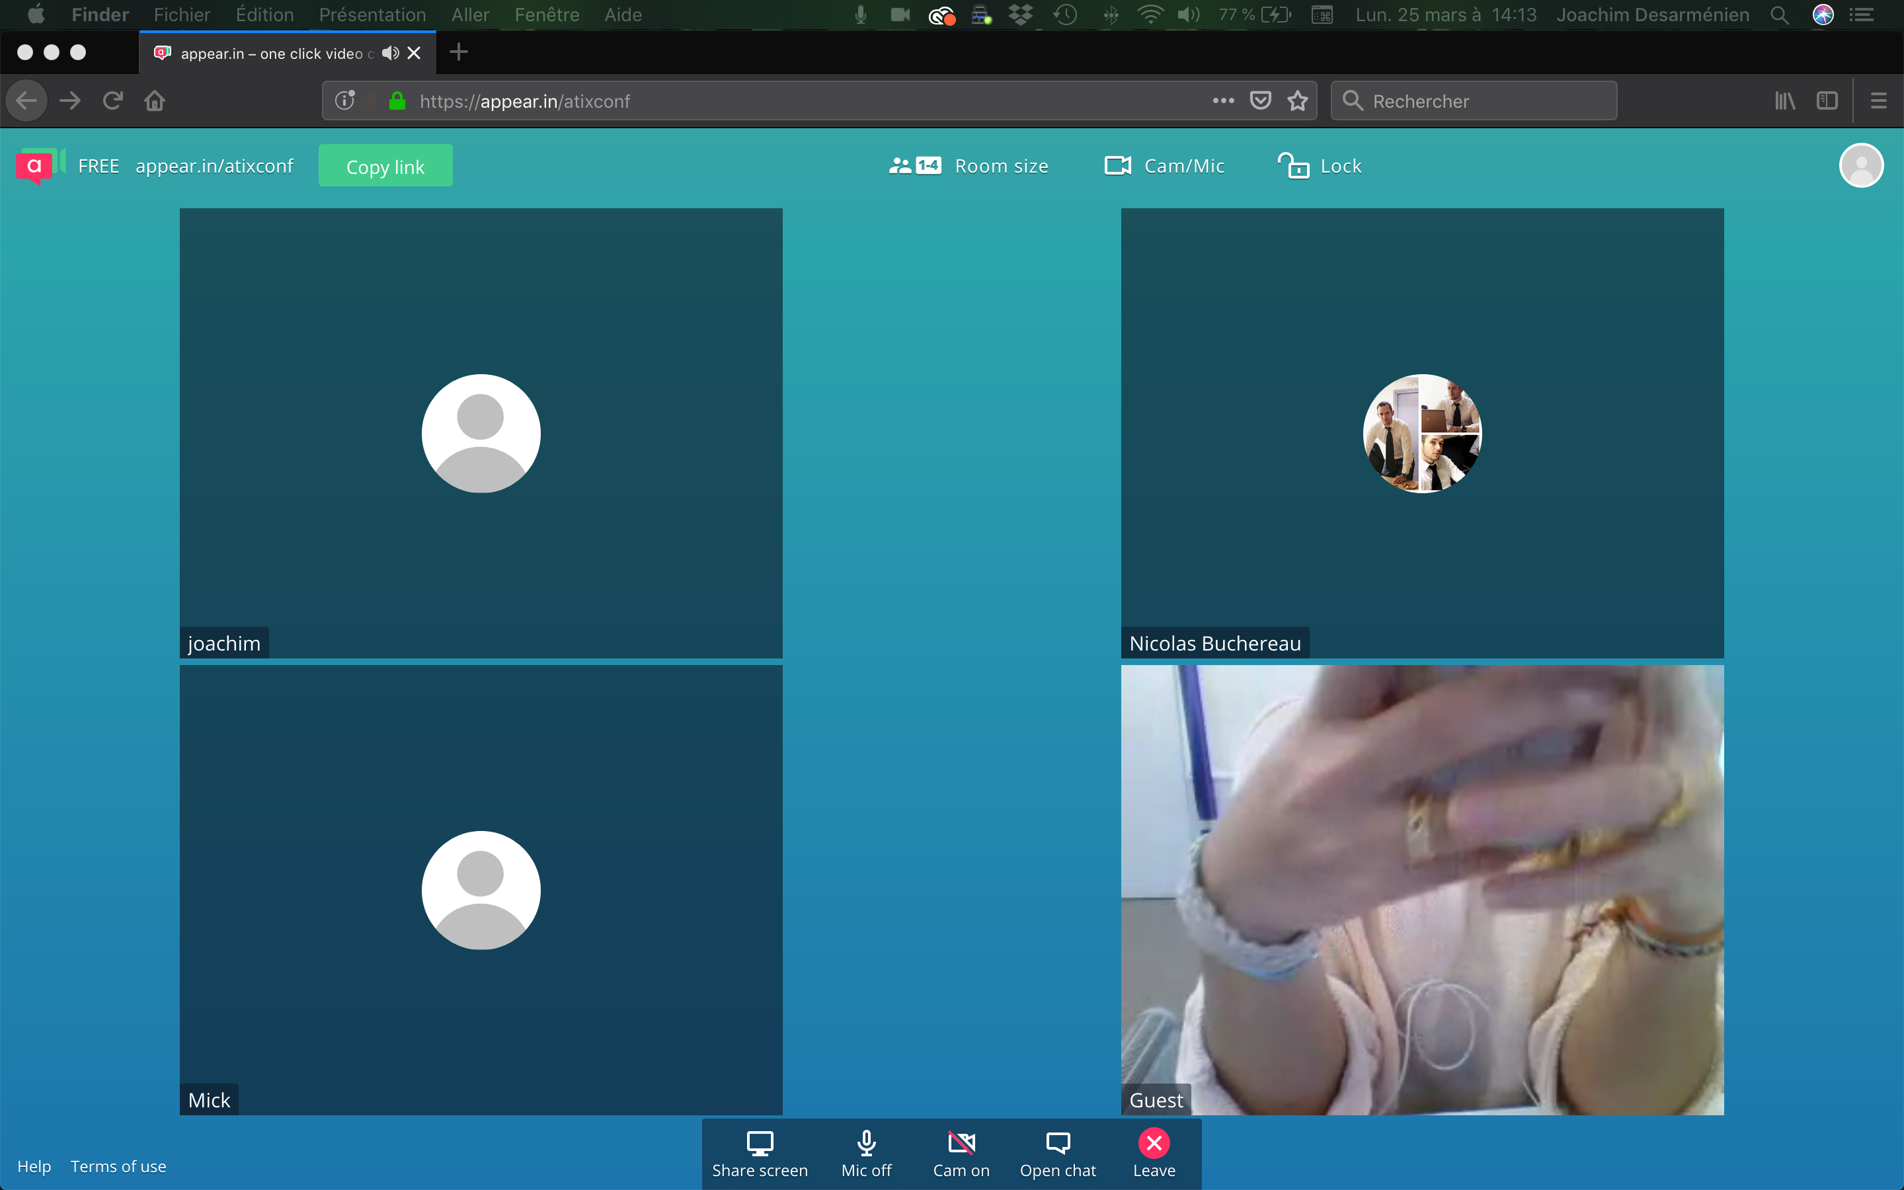Select the appear.in browser tab
Image resolution: width=1904 pixels, height=1190 pixels.
tap(287, 53)
